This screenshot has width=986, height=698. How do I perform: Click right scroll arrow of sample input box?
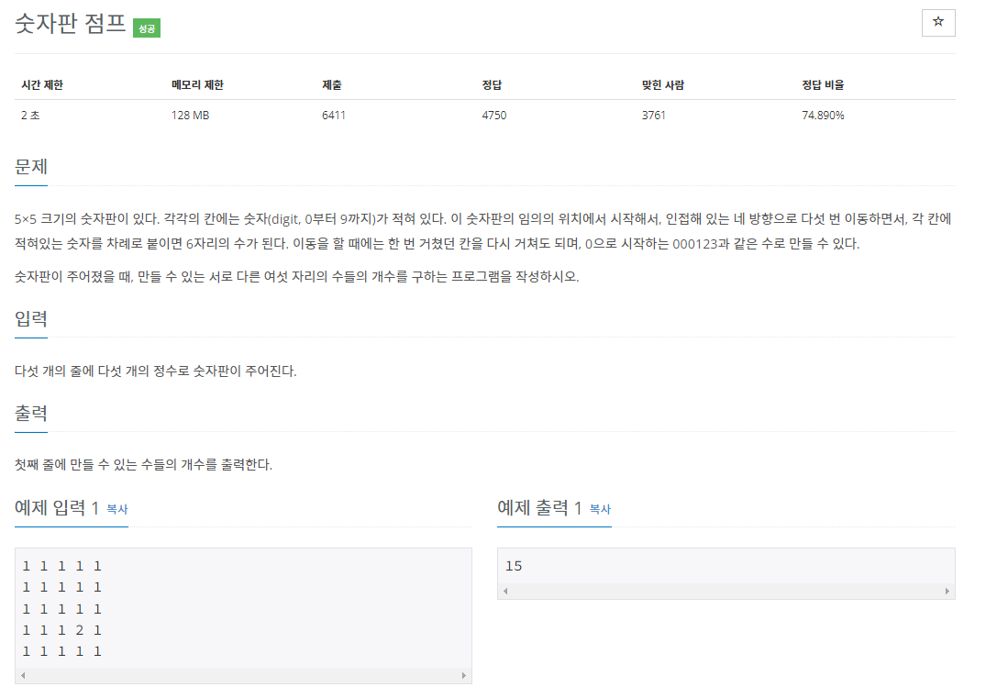pyautogui.click(x=464, y=675)
